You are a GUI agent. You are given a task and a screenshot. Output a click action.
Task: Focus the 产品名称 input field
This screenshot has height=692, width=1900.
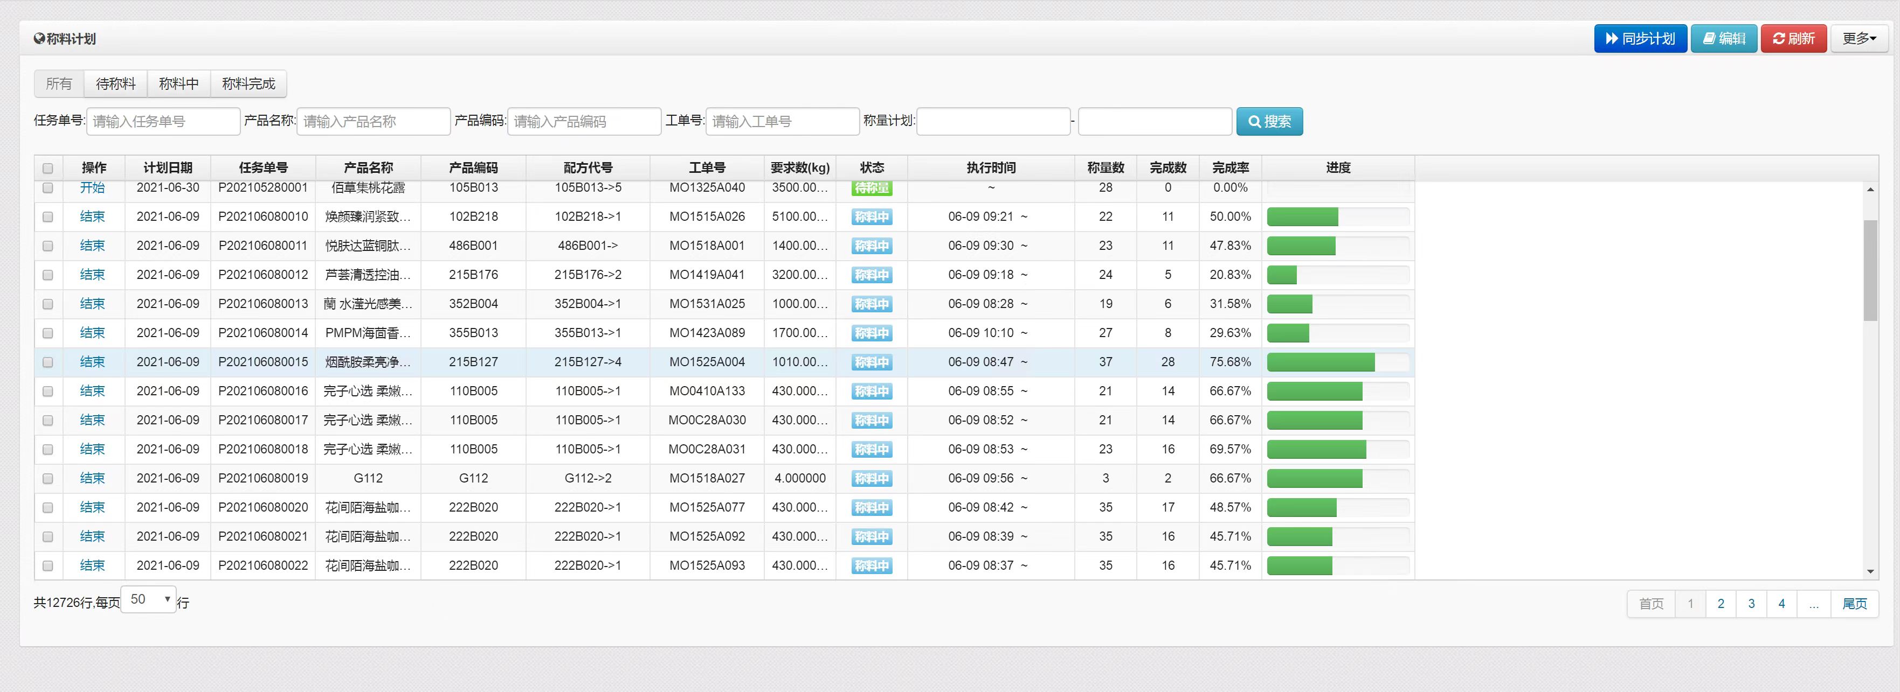[373, 121]
